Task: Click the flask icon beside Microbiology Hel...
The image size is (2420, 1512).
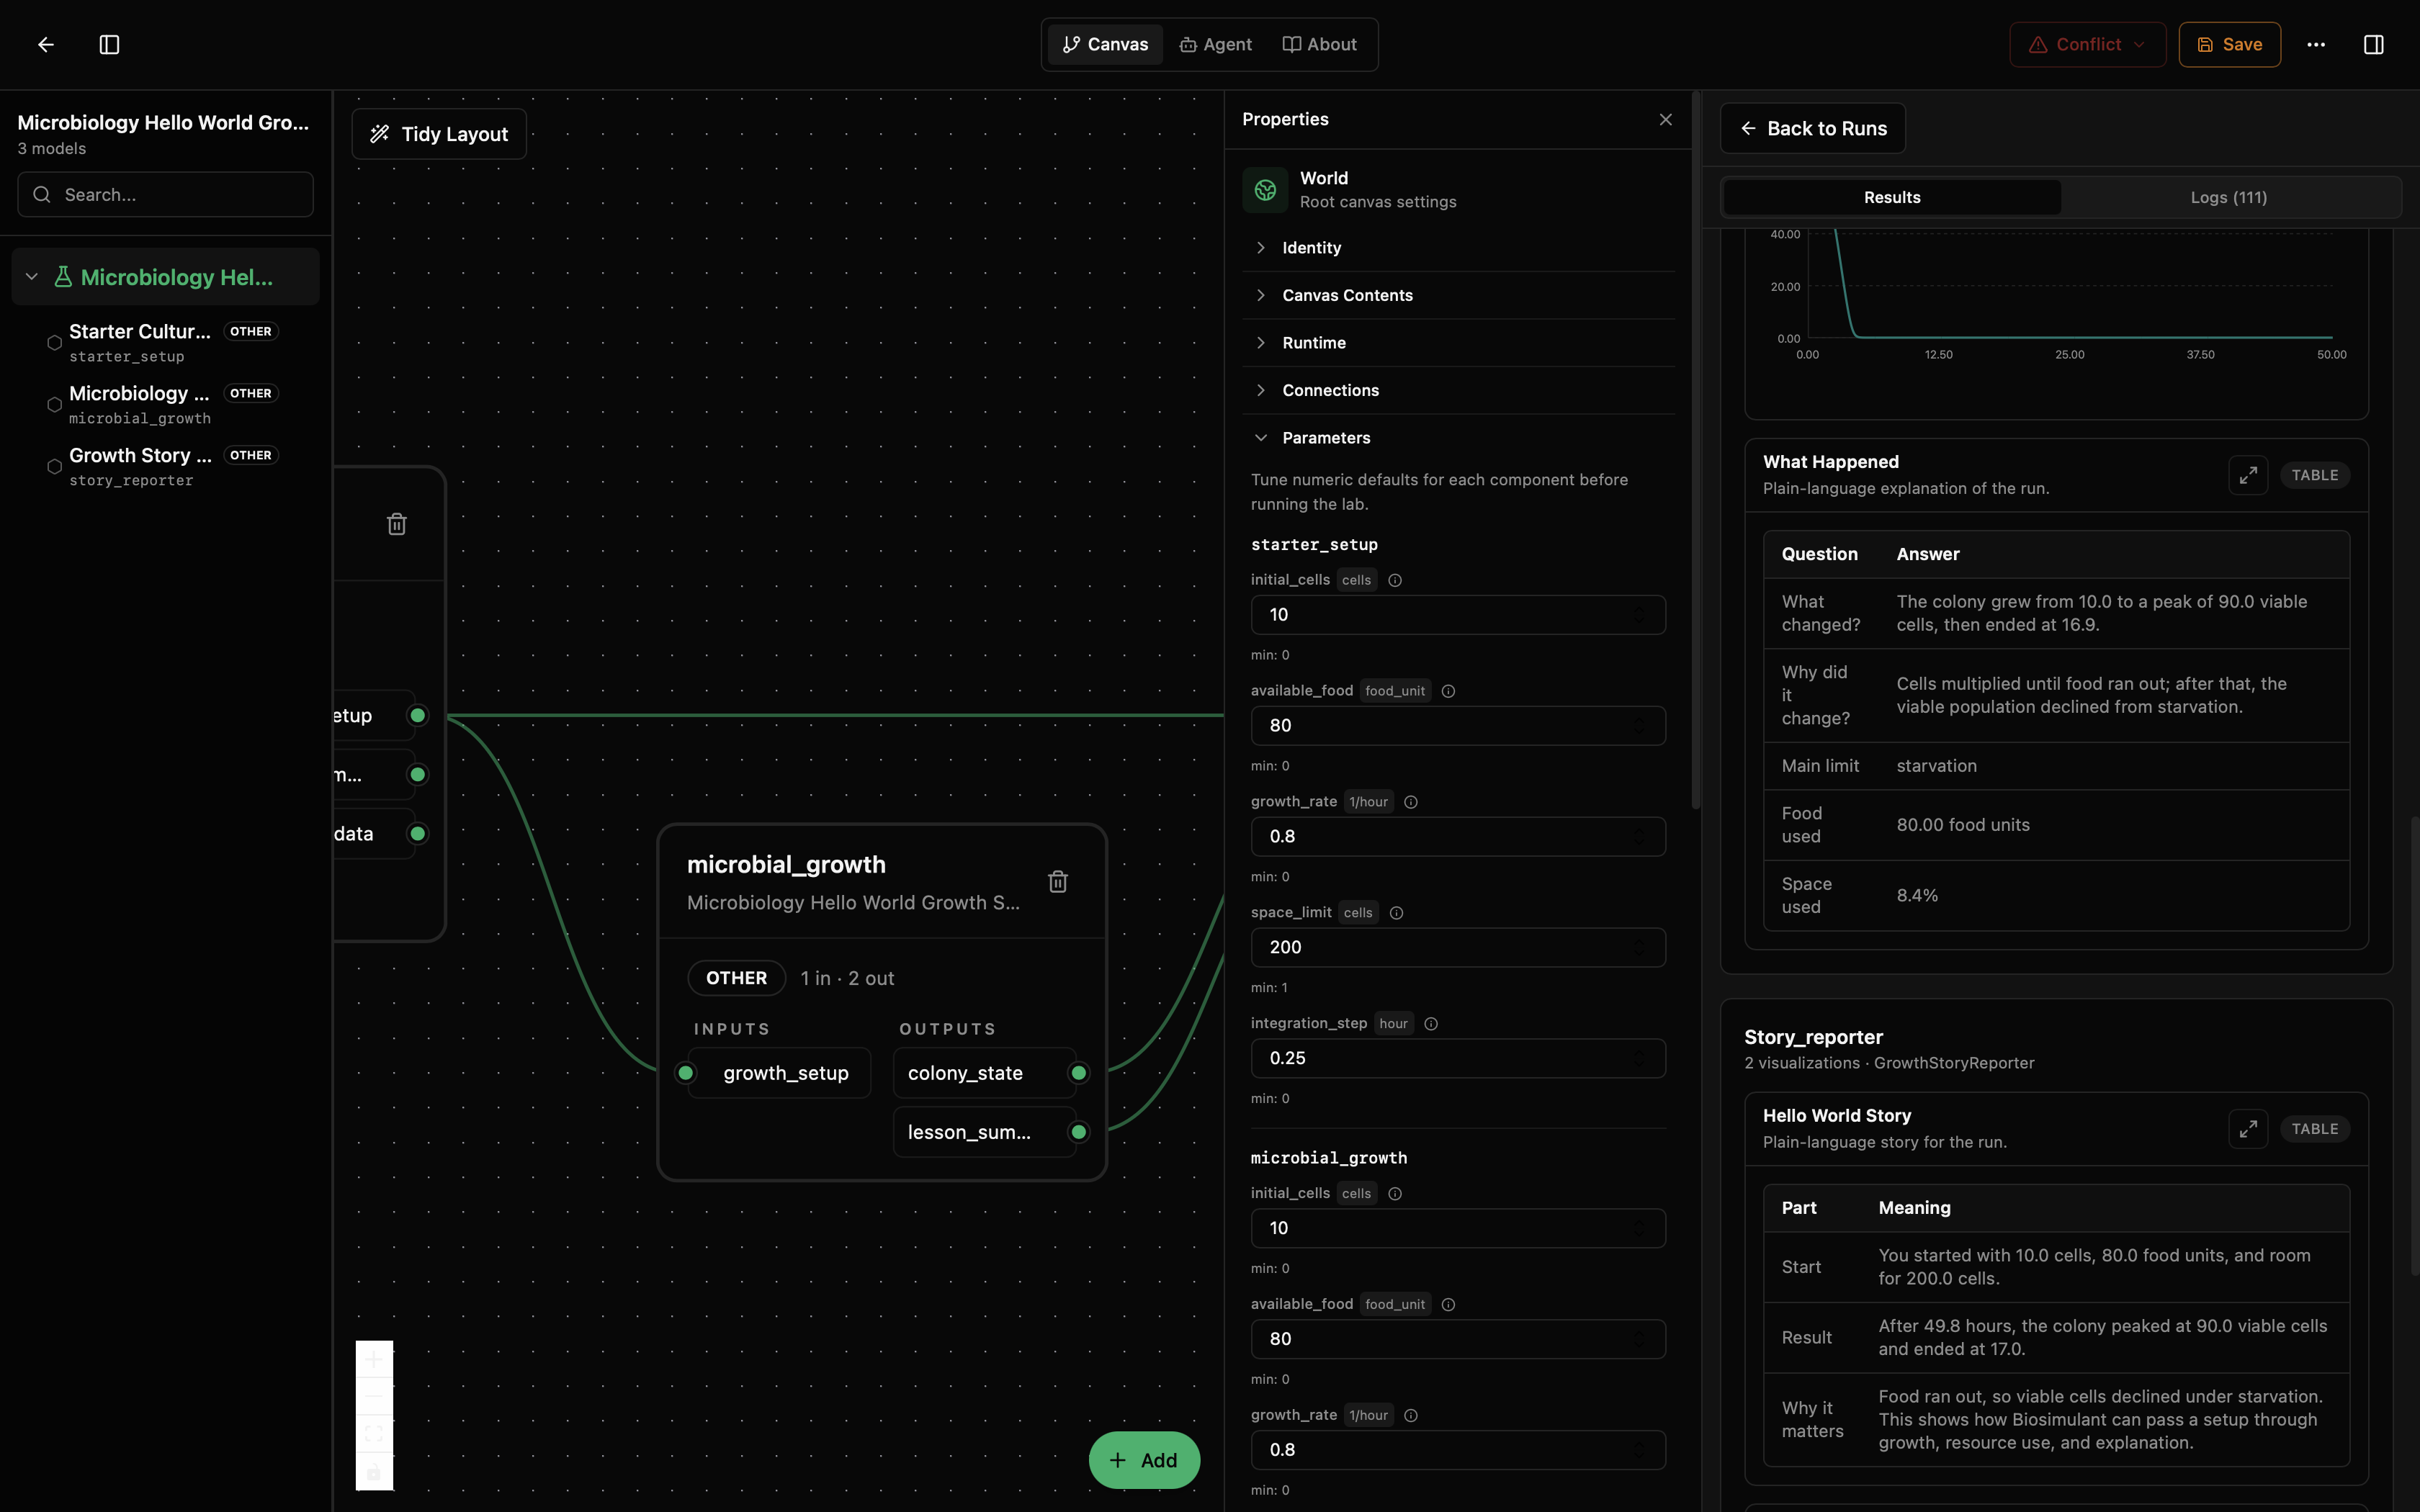Action: click(63, 277)
